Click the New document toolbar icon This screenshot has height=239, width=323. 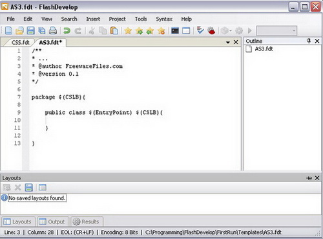8,30
